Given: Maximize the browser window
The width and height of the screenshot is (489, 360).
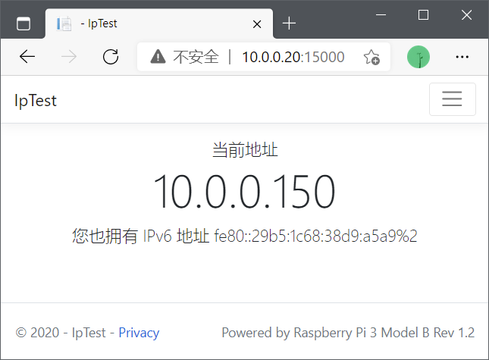Looking at the screenshot, I should tap(423, 14).
